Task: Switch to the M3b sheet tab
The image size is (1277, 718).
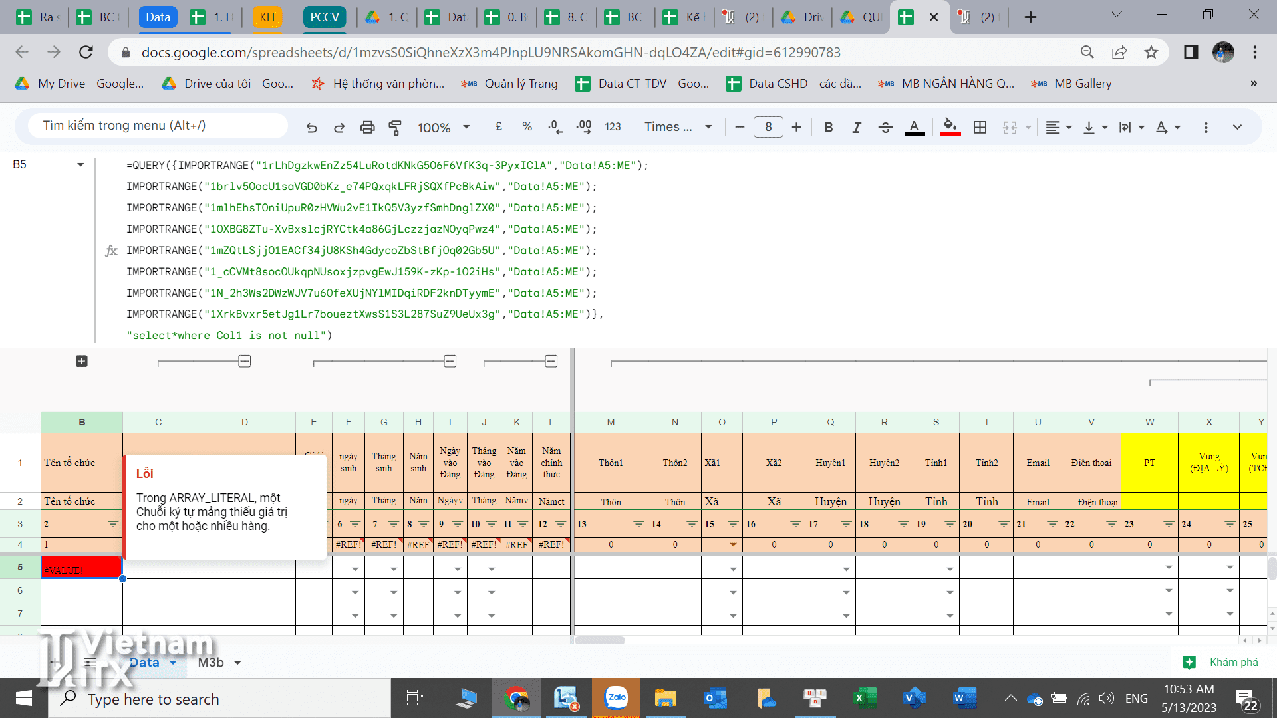Action: coord(211,662)
